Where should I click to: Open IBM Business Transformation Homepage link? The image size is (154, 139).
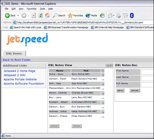[66, 28]
